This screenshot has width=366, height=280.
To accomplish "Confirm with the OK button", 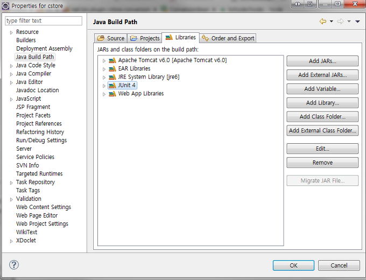I will pos(293,265).
